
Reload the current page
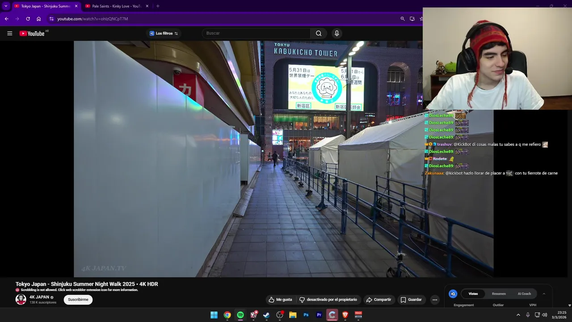click(x=28, y=19)
